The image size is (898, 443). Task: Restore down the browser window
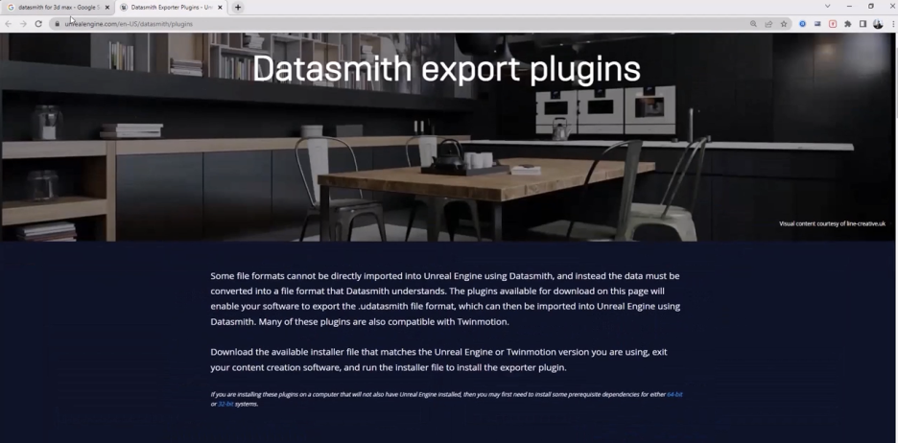pyautogui.click(x=870, y=6)
